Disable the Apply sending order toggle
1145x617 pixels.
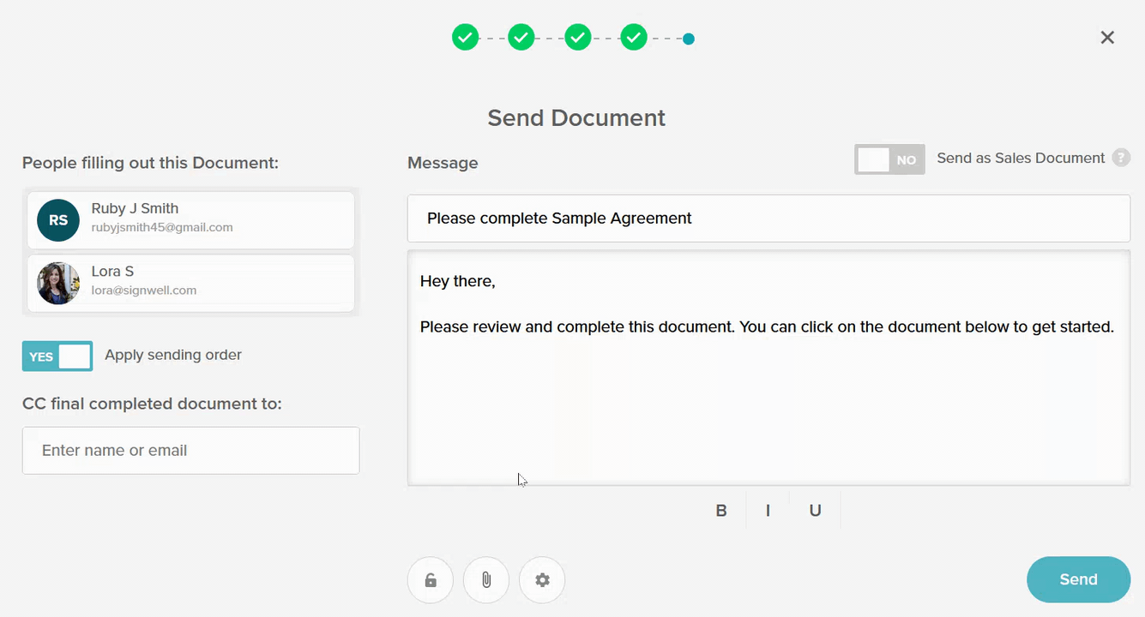click(x=57, y=356)
